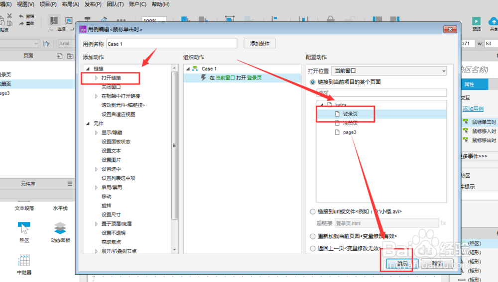Click the action list scrollbar thumb
Image resolution: width=498 pixels, height=282 pixels.
pyautogui.click(x=174, y=145)
